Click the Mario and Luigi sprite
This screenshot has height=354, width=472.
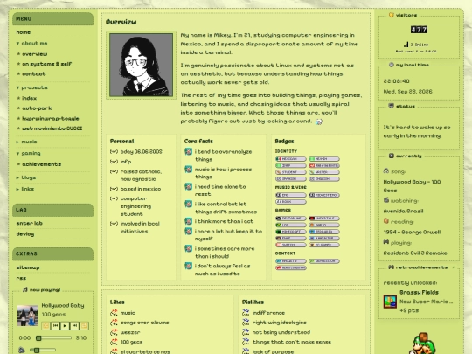pos(422,344)
